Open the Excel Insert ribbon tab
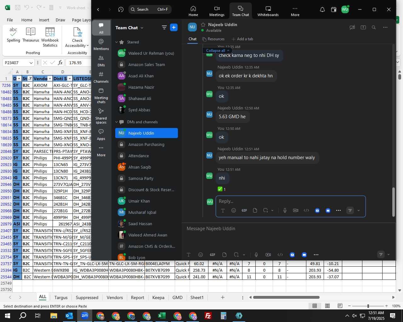Screen dimensions: 403x322 (x=44, y=20)
